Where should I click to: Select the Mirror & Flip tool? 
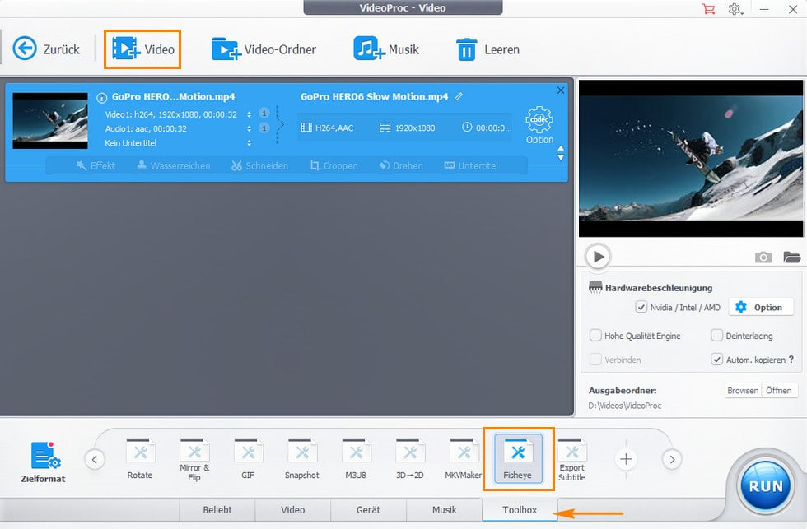[x=194, y=459]
